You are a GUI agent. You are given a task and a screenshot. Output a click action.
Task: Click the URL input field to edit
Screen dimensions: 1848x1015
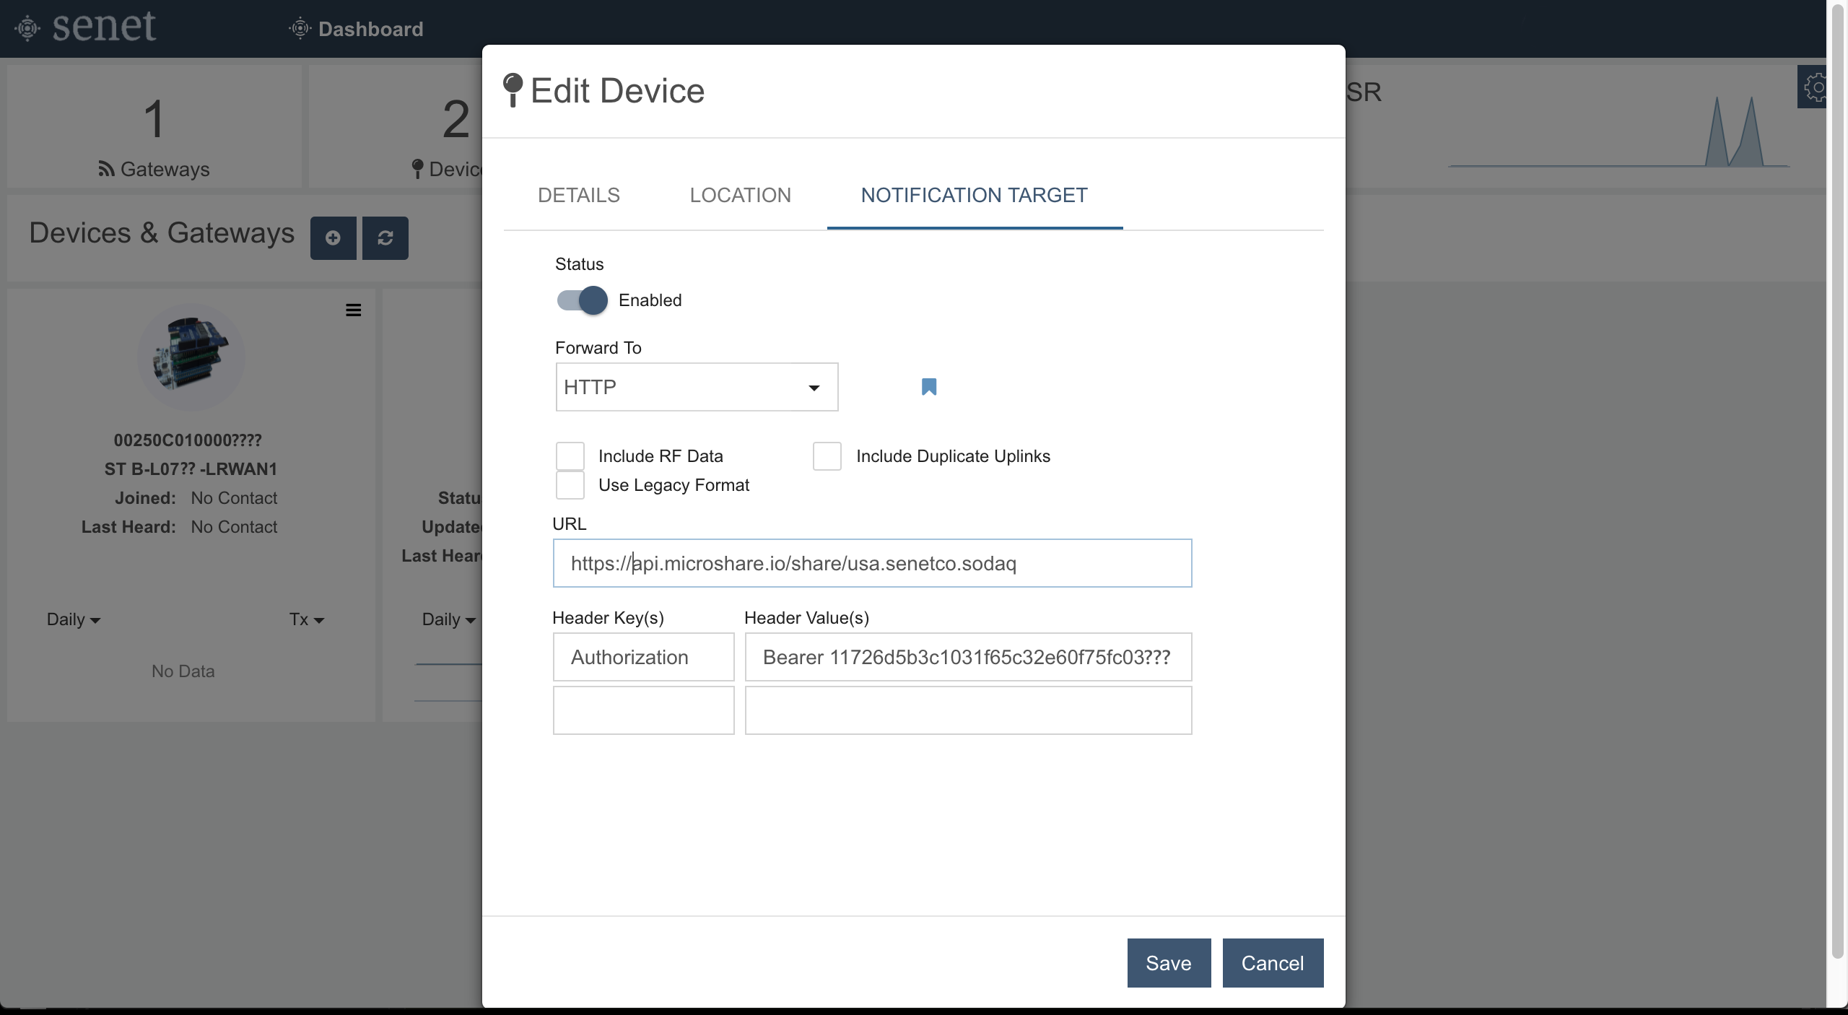click(872, 562)
